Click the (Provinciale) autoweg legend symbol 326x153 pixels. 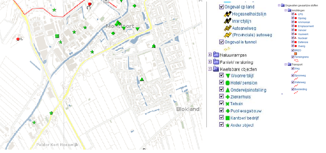point(227,35)
